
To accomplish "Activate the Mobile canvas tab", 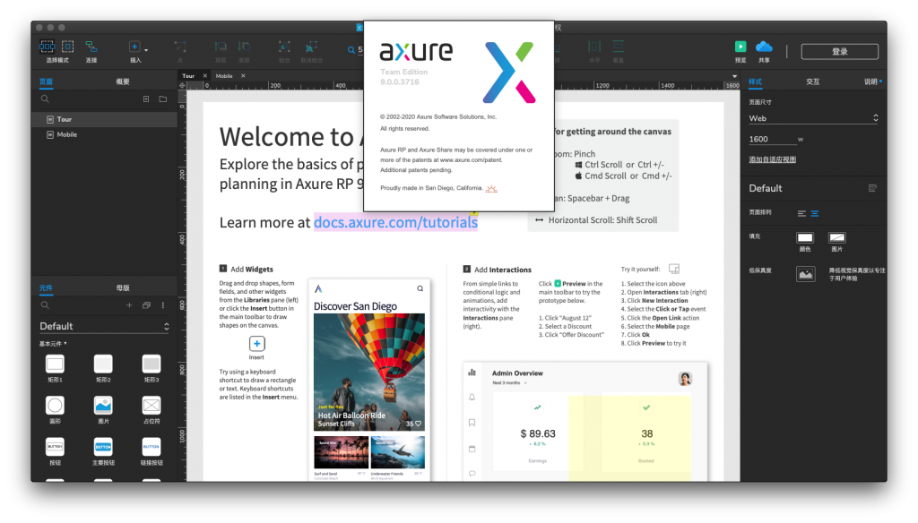I will pos(224,76).
